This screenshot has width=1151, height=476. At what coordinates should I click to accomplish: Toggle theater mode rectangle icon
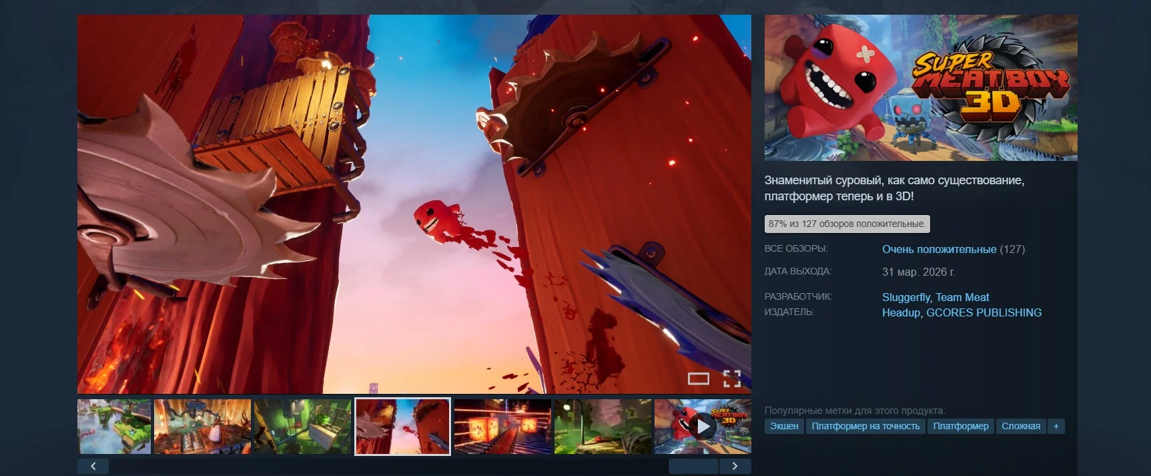tap(698, 379)
